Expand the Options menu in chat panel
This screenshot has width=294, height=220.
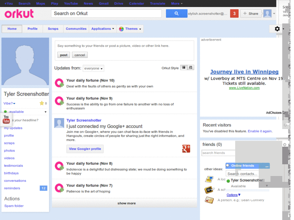[x=233, y=195]
